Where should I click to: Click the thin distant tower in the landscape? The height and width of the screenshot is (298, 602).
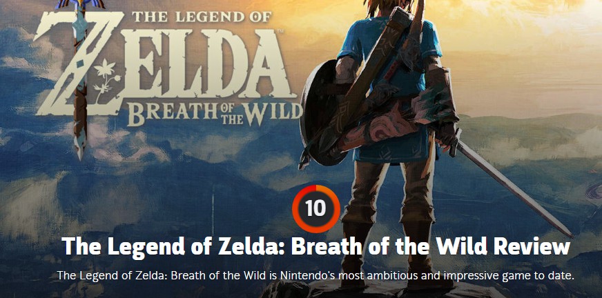tap(213, 210)
